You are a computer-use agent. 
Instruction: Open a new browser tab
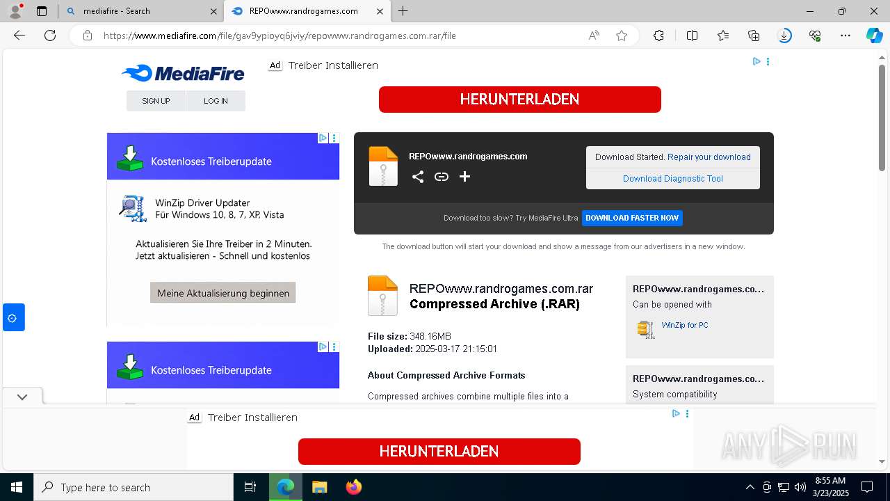click(x=403, y=11)
